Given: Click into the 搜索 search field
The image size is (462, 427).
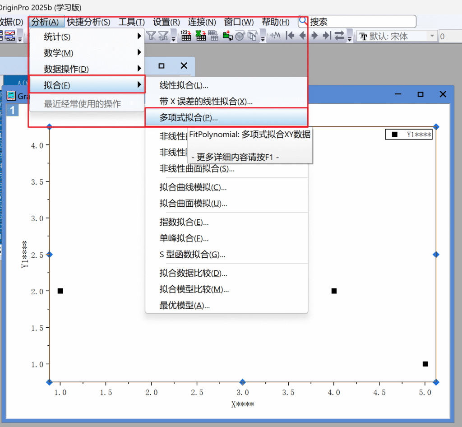Looking at the screenshot, I should [x=361, y=22].
